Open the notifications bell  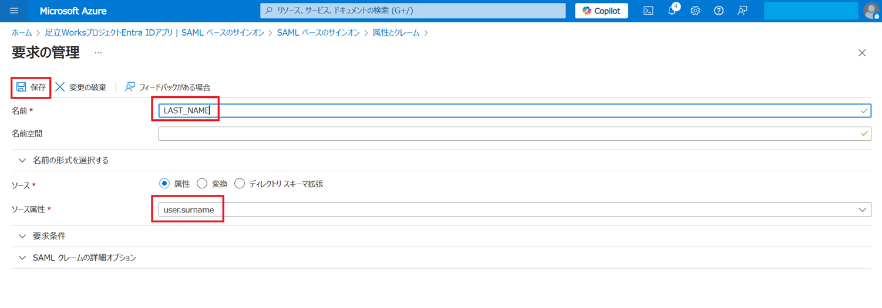click(672, 11)
